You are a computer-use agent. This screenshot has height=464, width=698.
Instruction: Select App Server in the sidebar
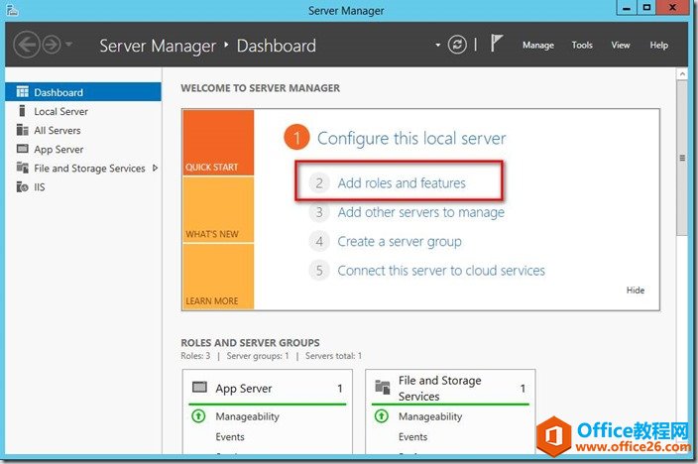pos(83,149)
